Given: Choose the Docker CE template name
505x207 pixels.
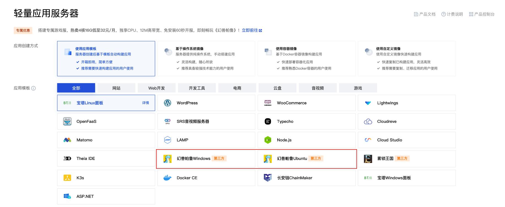Looking at the screenshot, I should [187, 178].
